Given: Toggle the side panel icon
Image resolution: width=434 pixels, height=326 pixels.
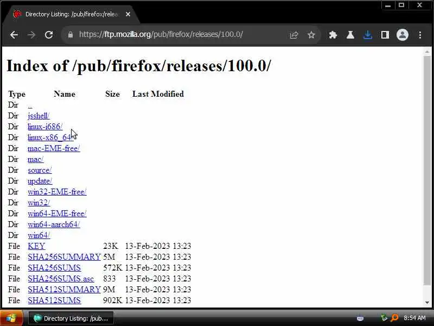Looking at the screenshot, I should [385, 35].
